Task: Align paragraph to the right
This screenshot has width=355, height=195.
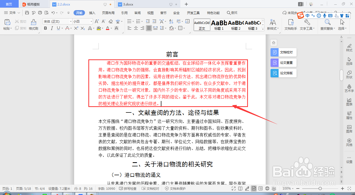Action: 142,28
